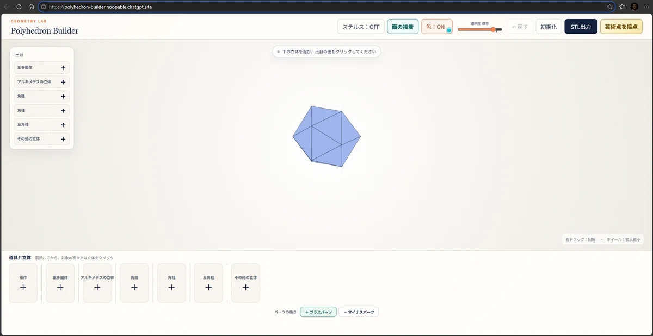
Task: Adjust the 透明度 slider
Action: tap(479, 29)
